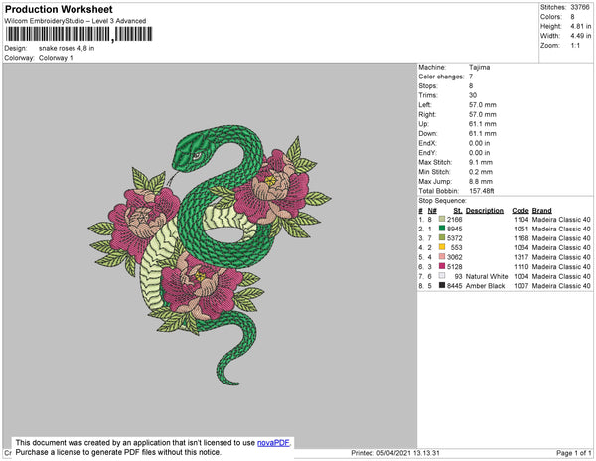
Task: Select the yellow swatch in row 553
Action: pyautogui.click(x=442, y=247)
